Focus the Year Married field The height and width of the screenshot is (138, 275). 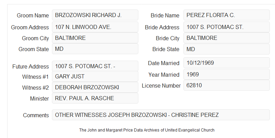226,74
